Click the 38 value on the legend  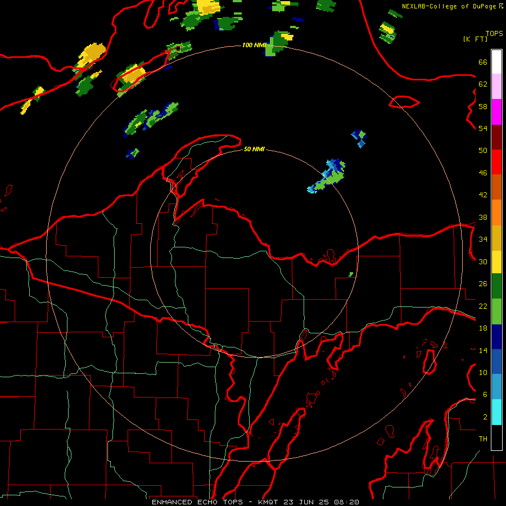(x=483, y=217)
